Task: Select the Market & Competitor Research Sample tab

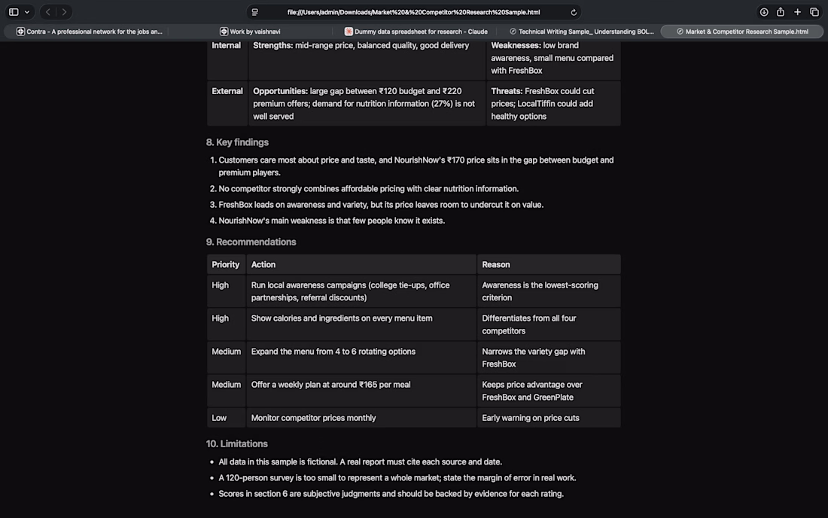Action: (x=742, y=32)
